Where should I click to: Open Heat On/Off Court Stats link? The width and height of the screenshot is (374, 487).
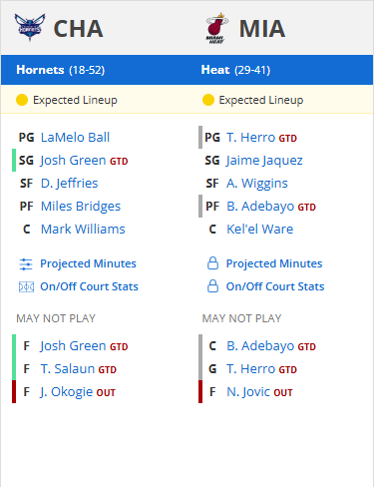(x=275, y=286)
